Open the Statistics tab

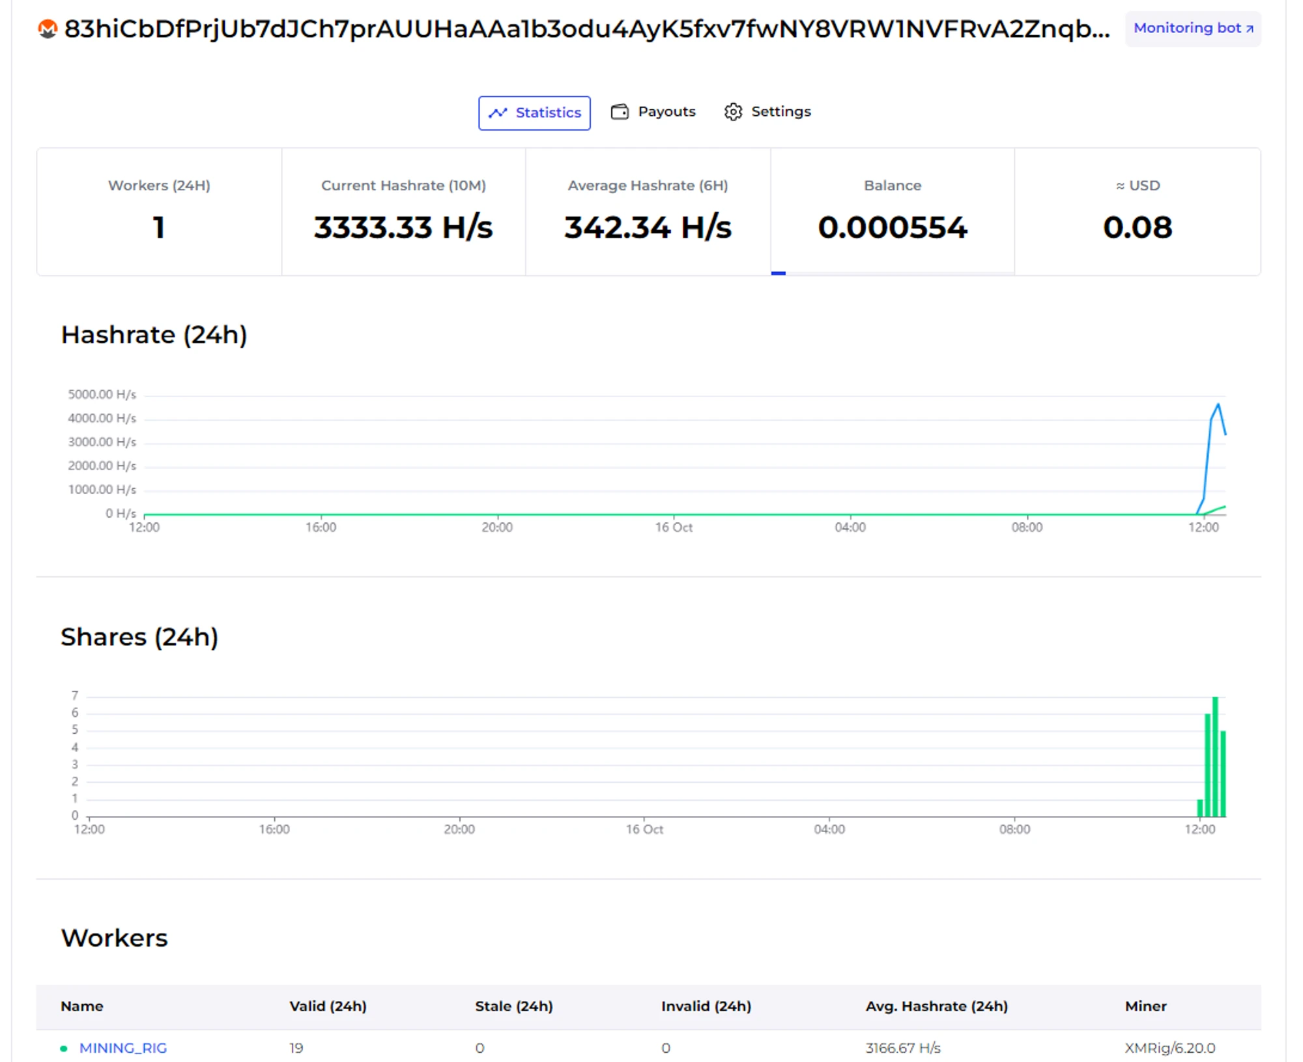tap(534, 113)
